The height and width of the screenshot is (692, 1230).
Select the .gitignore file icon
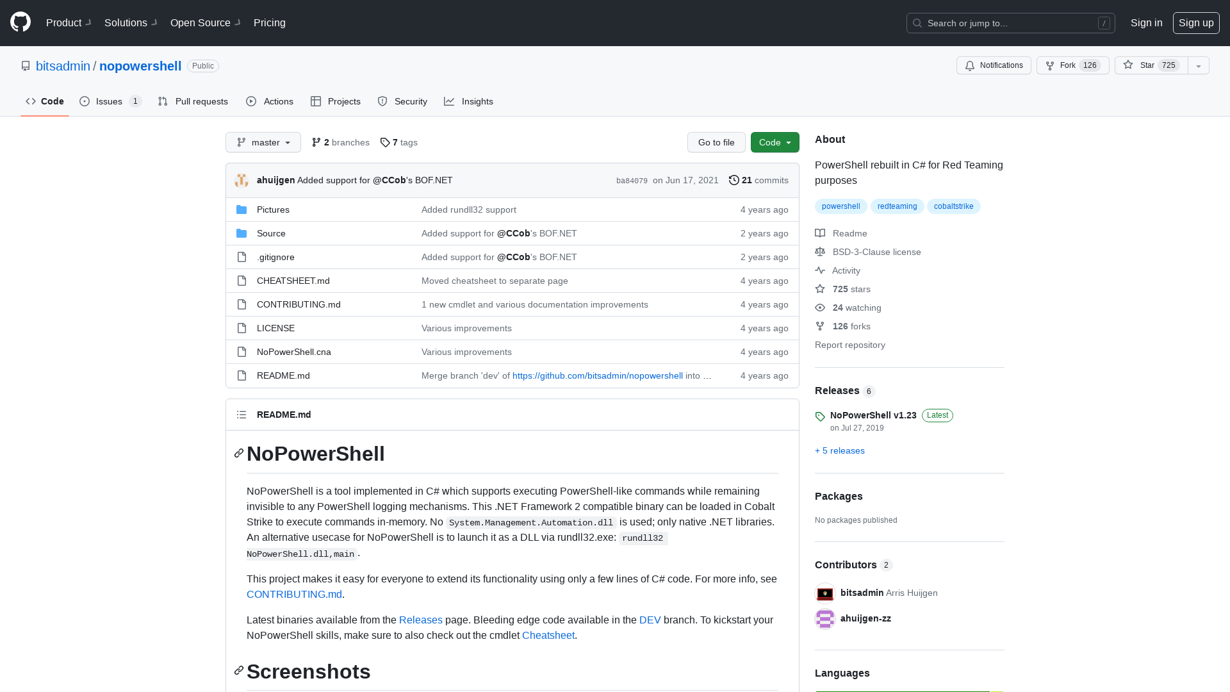[x=242, y=257]
